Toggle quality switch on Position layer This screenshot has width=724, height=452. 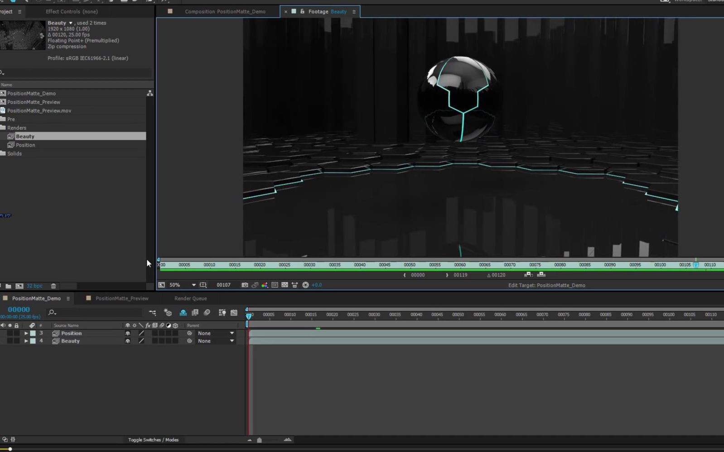coord(141,333)
